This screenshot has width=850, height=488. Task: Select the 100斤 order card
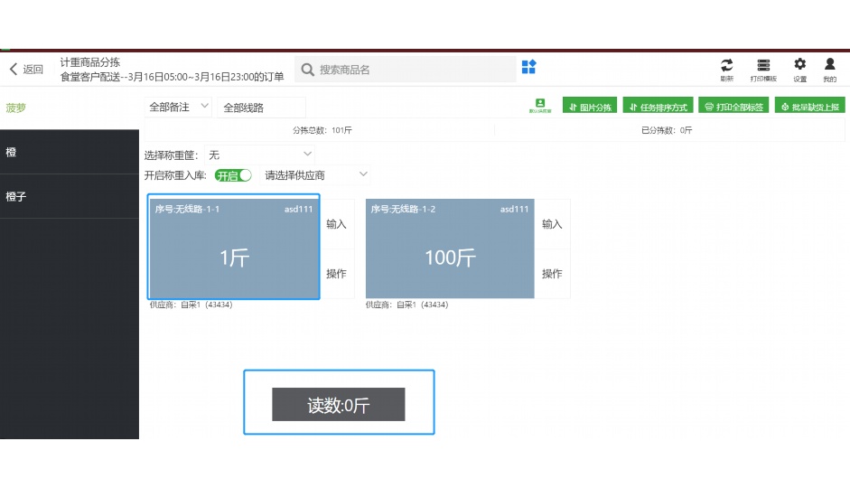coord(450,249)
